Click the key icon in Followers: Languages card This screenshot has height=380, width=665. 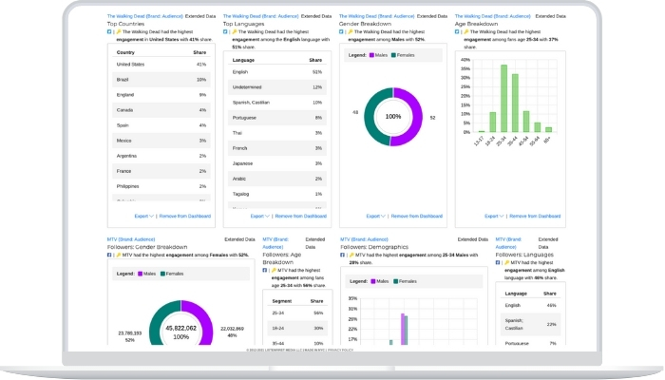506,262
